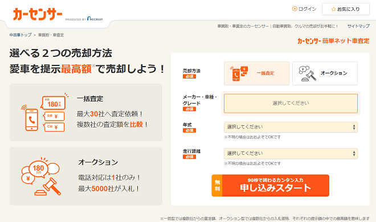Click the 申し込みスタート button

click(270, 186)
